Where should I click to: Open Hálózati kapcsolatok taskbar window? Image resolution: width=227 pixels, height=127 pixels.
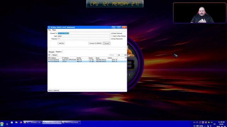pyautogui.click(x=71, y=122)
